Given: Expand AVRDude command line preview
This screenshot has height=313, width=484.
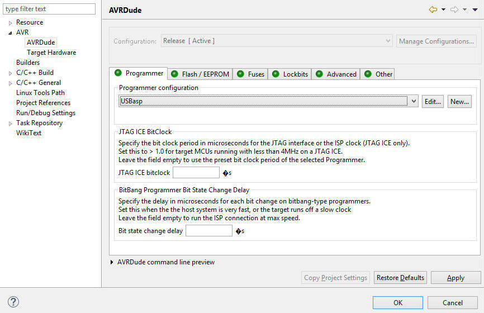Looking at the screenshot, I should [112, 262].
